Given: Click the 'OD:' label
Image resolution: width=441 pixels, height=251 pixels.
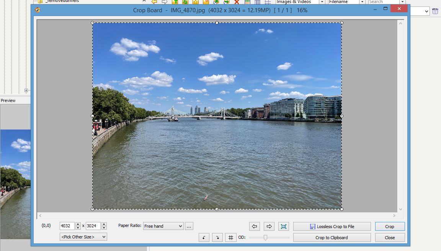Looking at the screenshot, I should coord(242,237).
